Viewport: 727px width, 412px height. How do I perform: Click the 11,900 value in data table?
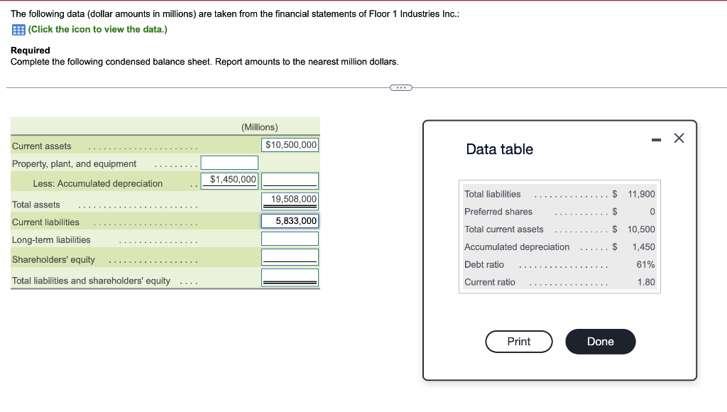coord(641,194)
